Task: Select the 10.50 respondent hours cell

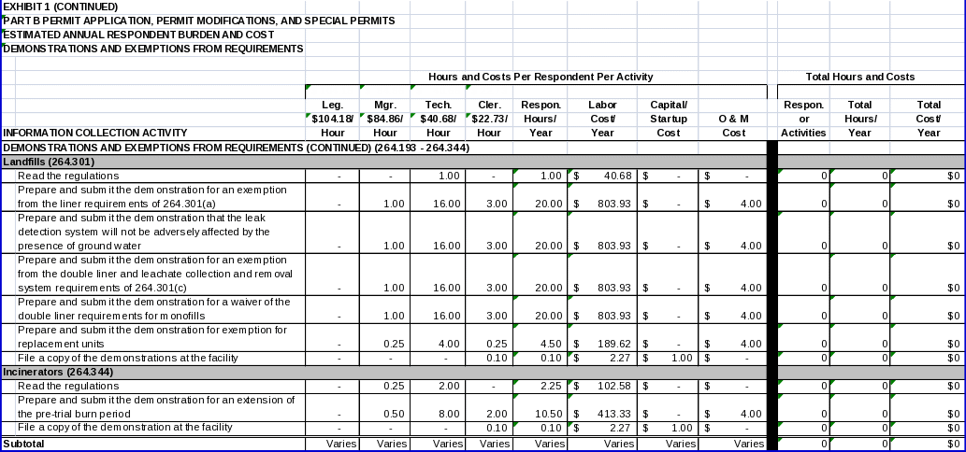Action: (540, 413)
